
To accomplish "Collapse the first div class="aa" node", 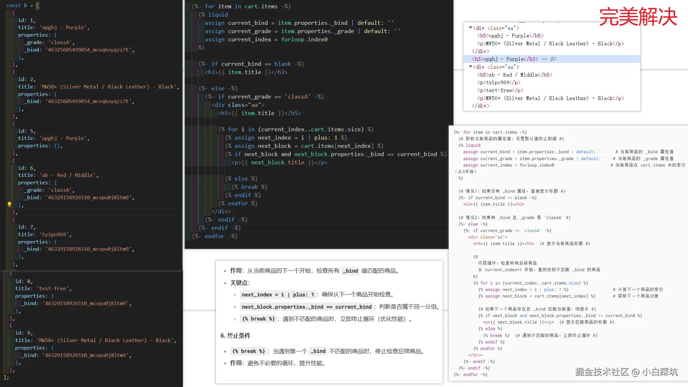I will (470, 28).
